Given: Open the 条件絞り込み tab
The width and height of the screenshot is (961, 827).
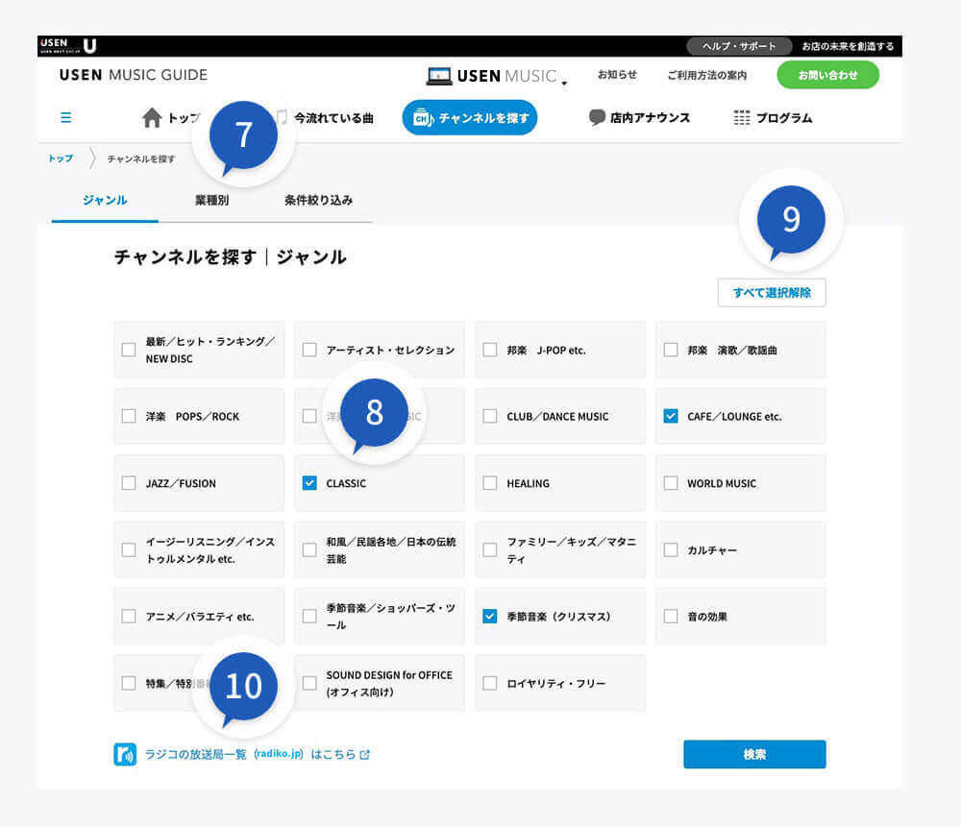Looking at the screenshot, I should (x=318, y=201).
